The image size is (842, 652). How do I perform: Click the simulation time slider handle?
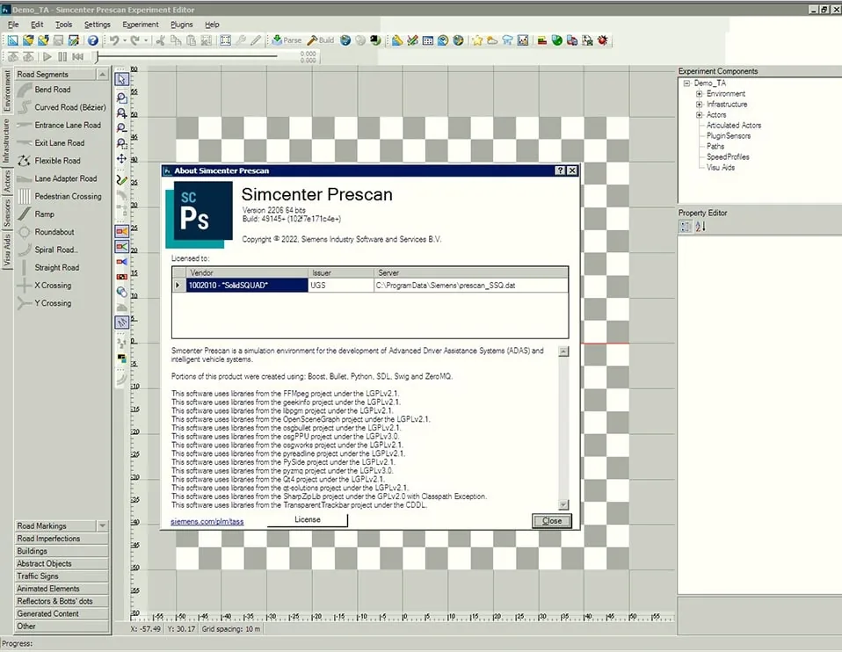pyautogui.click(x=98, y=56)
